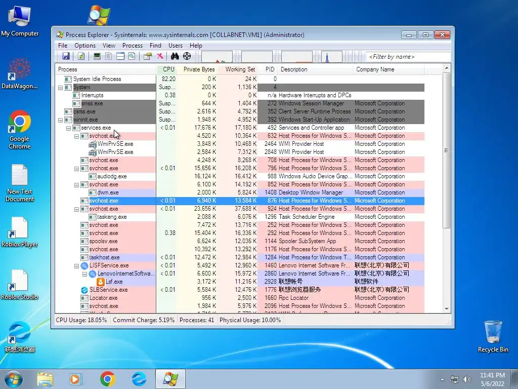This screenshot has width=518, height=389.
Task: Open the Process menu
Action: [132, 46]
